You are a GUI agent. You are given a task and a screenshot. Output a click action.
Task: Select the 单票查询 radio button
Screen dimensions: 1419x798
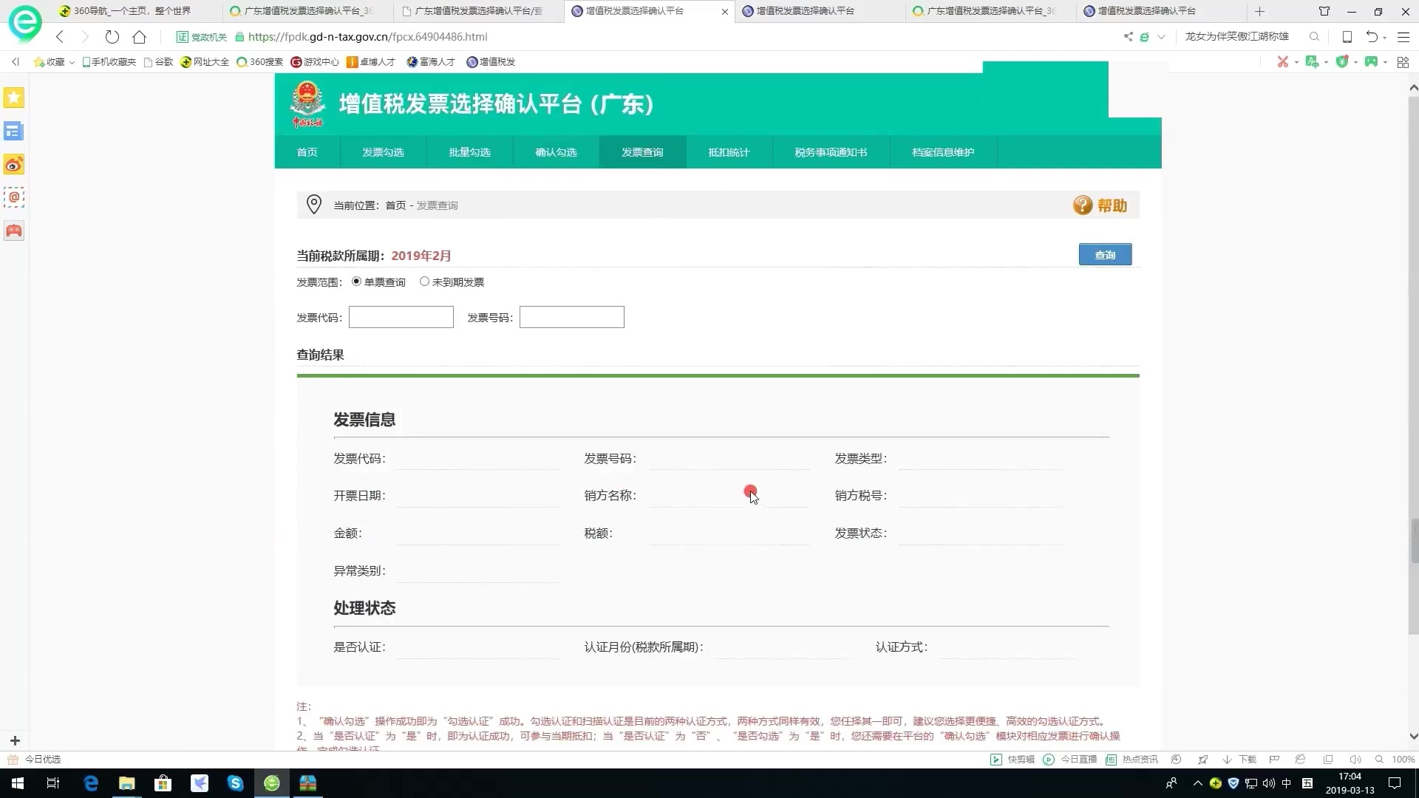[x=356, y=282]
